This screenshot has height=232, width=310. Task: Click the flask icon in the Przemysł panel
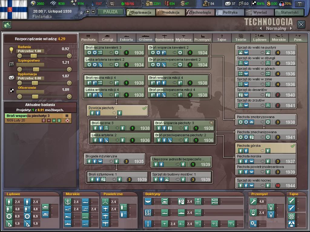tap(253, 213)
